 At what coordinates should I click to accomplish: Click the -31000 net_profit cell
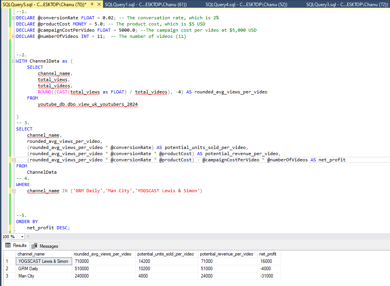269,276
